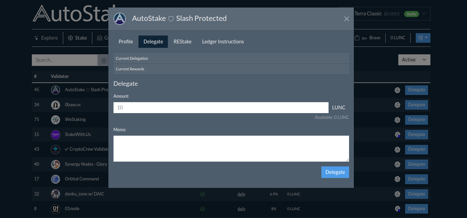Open the 0base.vc validator avatar
The image size is (467, 218).
click(x=55, y=105)
